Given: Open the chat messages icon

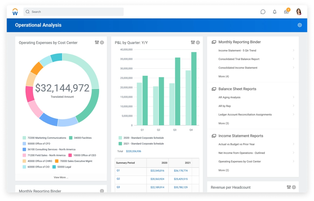Looking at the screenshot, I should 263,12.
